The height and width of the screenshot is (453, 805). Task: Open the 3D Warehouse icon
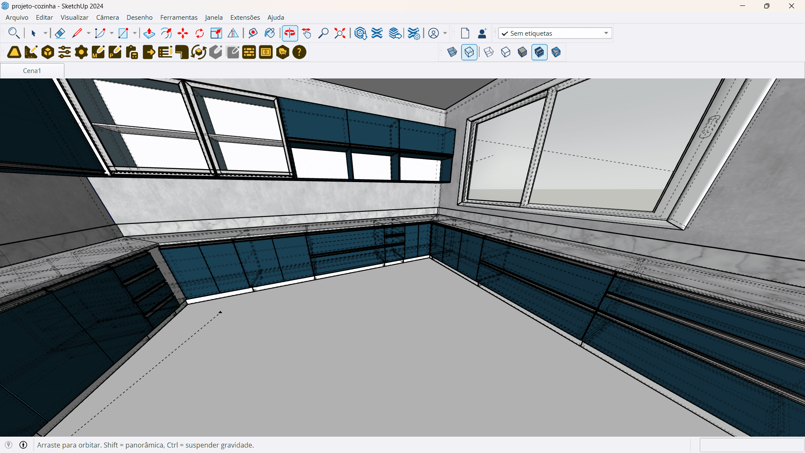[x=361, y=33]
